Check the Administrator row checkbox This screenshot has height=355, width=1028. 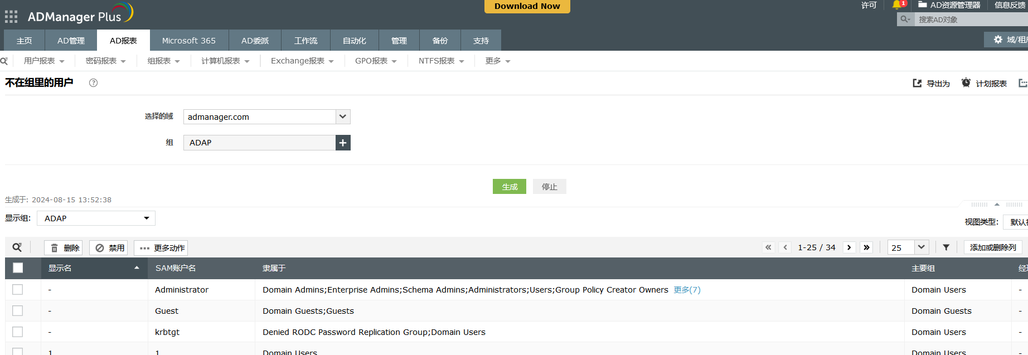point(18,290)
